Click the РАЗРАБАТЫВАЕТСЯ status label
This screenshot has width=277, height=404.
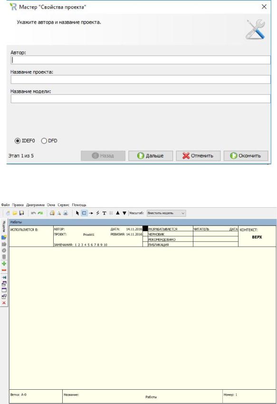pos(163,229)
